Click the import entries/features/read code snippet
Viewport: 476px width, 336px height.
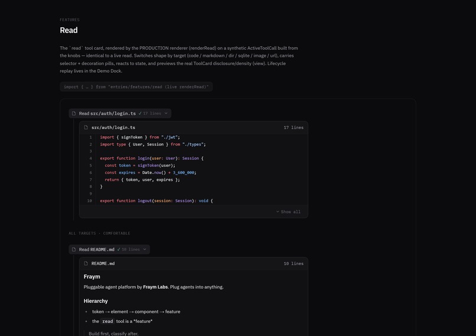(x=136, y=86)
